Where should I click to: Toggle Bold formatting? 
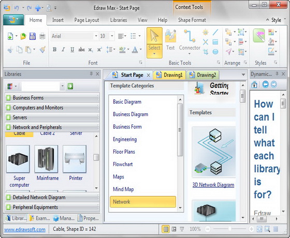coord(54,50)
